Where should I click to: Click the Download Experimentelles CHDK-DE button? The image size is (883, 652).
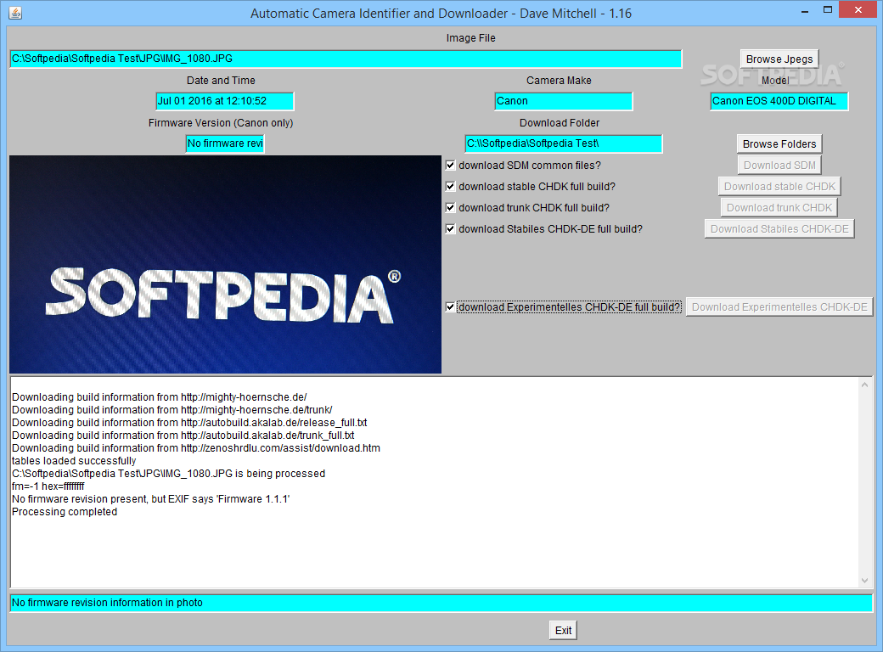779,306
